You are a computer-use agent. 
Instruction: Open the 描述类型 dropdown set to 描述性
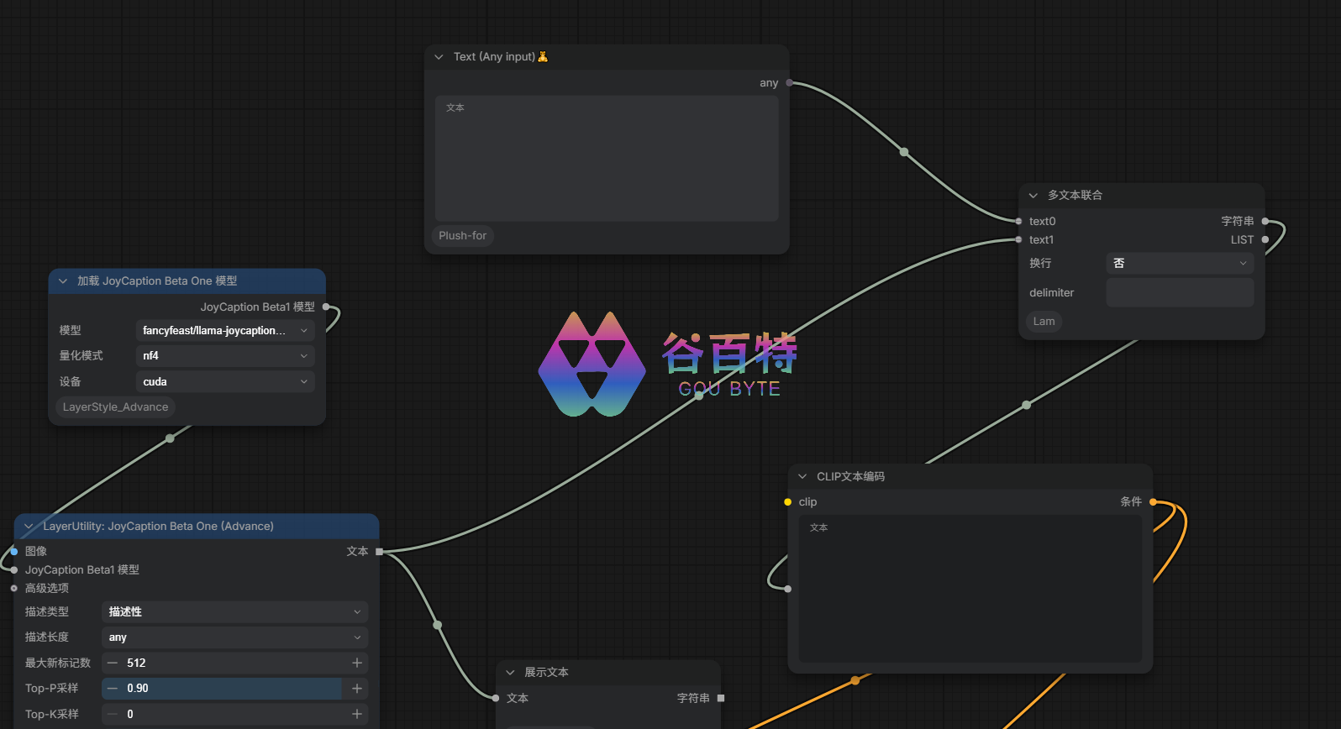click(x=235, y=612)
